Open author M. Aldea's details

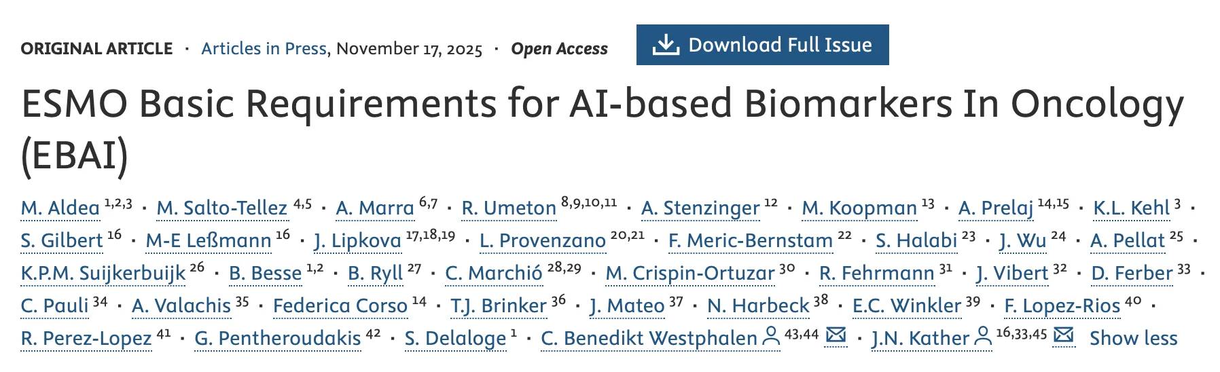[60, 208]
